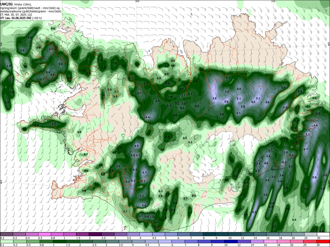Select the light pink 16 swatch in the lower legend
Image resolution: width=330 pixels, height=247 pixels.
270,241
